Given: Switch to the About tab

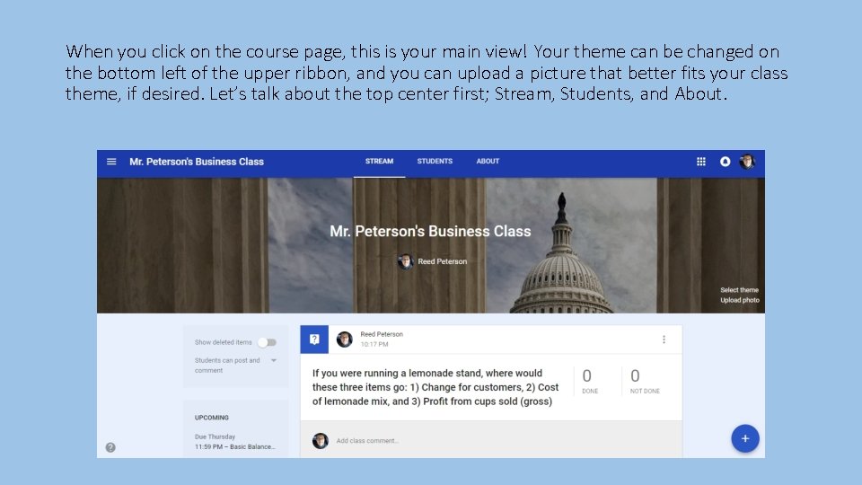Looking at the screenshot, I should tap(488, 162).
